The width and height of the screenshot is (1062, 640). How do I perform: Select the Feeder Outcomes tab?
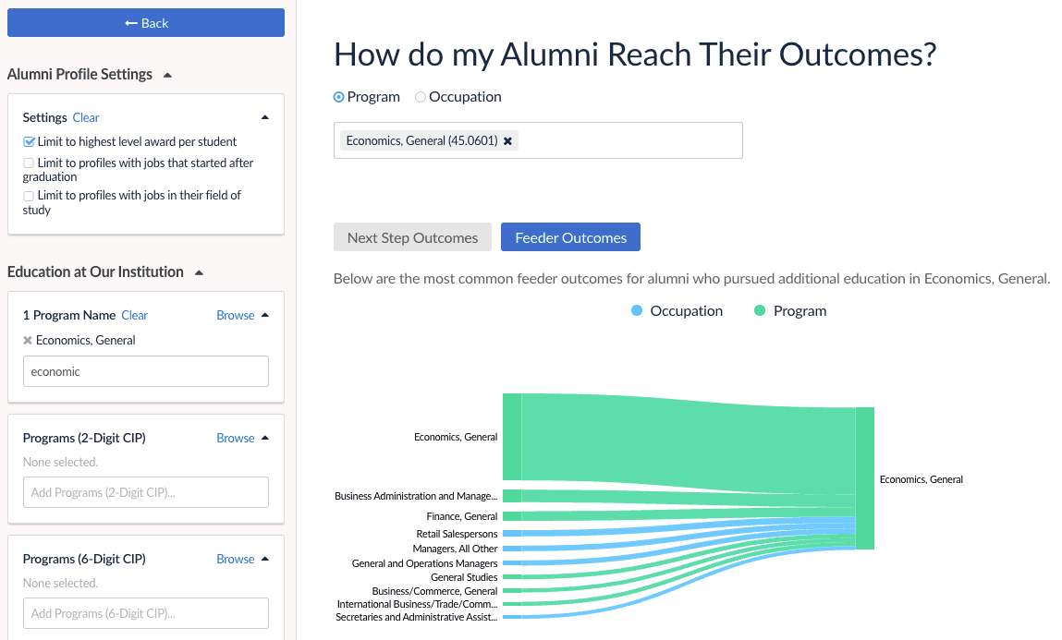pos(570,237)
